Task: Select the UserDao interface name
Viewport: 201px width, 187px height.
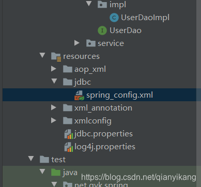Action: click(126, 30)
